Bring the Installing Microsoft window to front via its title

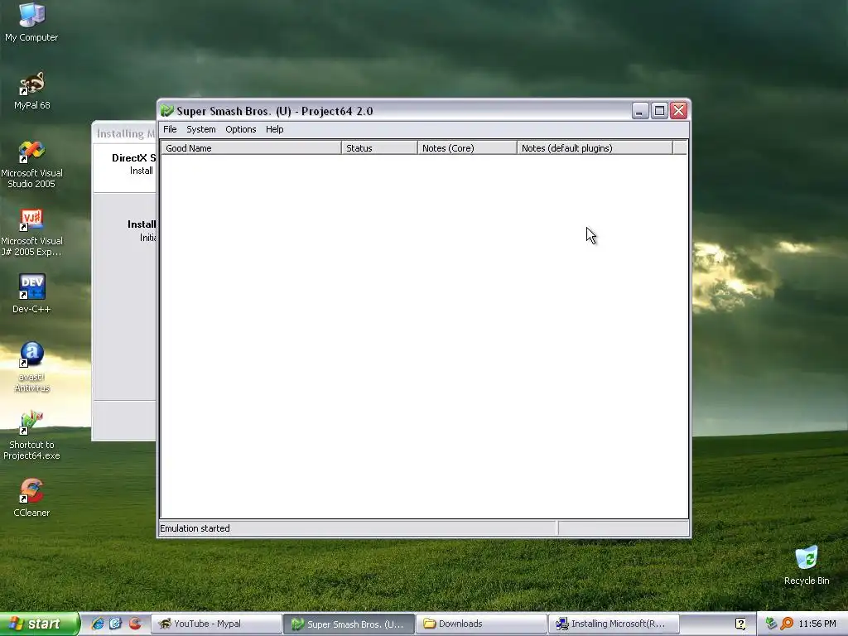126,133
